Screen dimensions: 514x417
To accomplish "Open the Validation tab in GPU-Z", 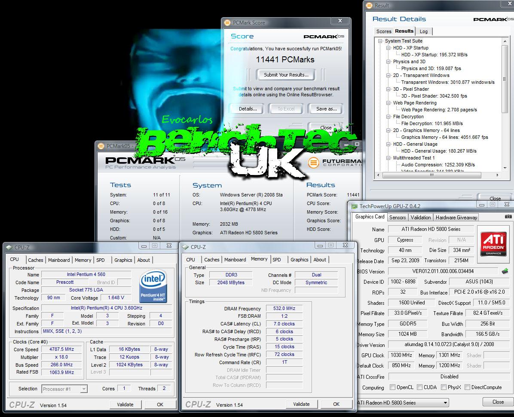I will 421,218.
